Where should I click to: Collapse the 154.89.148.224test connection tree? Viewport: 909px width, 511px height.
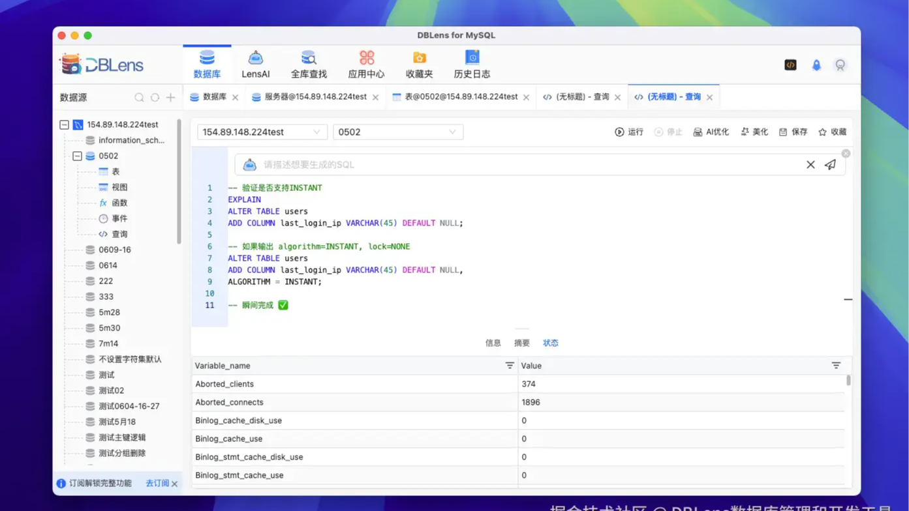63,124
